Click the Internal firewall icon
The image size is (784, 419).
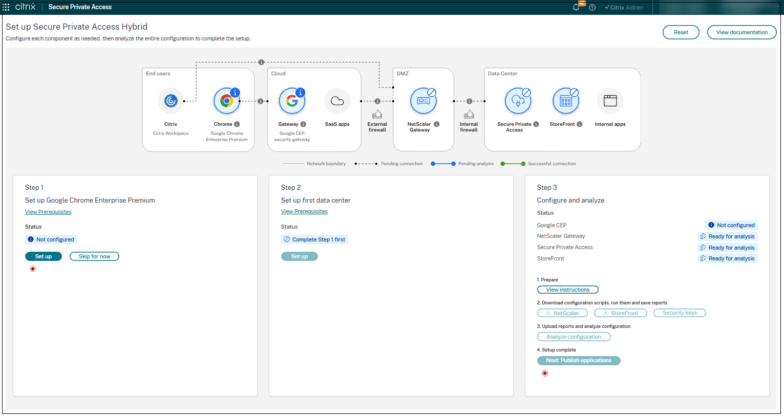tap(469, 114)
